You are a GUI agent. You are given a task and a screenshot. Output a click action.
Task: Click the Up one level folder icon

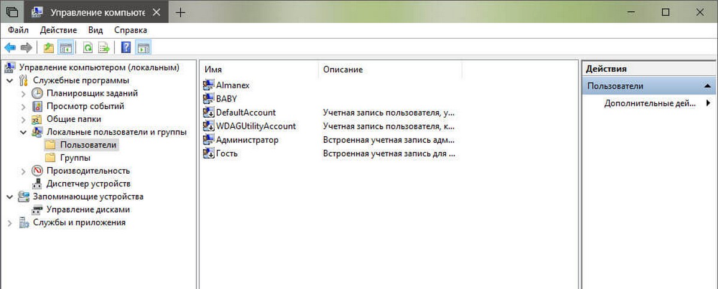[x=48, y=48]
